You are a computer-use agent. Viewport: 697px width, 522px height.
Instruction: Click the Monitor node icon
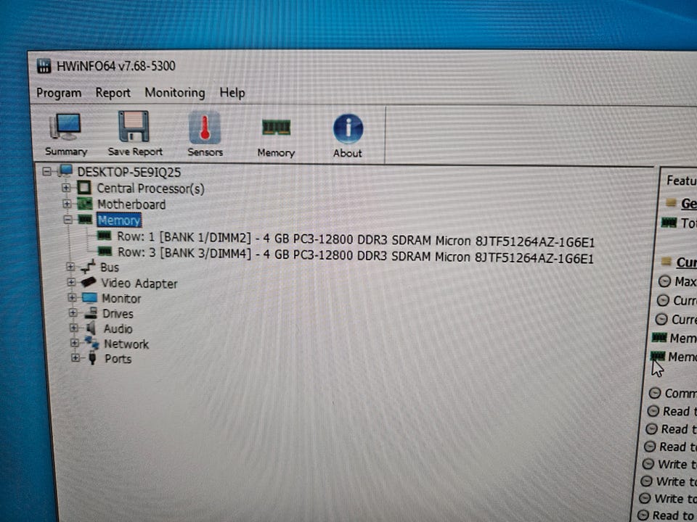tap(90, 298)
